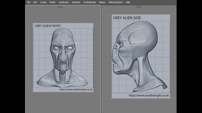The height and width of the screenshot is (113, 202).
Task: Open the Modify menu
Action: (52, 2)
